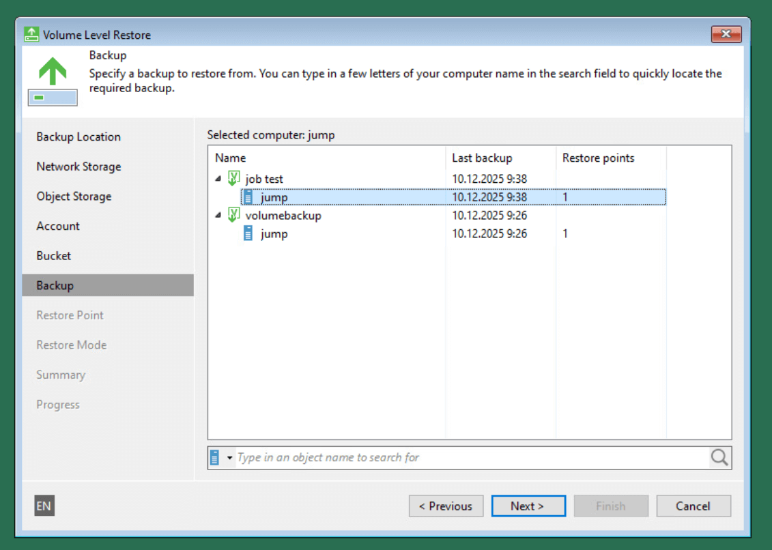The height and width of the screenshot is (550, 772).
Task: Click the magnifier search icon
Action: pos(719,457)
